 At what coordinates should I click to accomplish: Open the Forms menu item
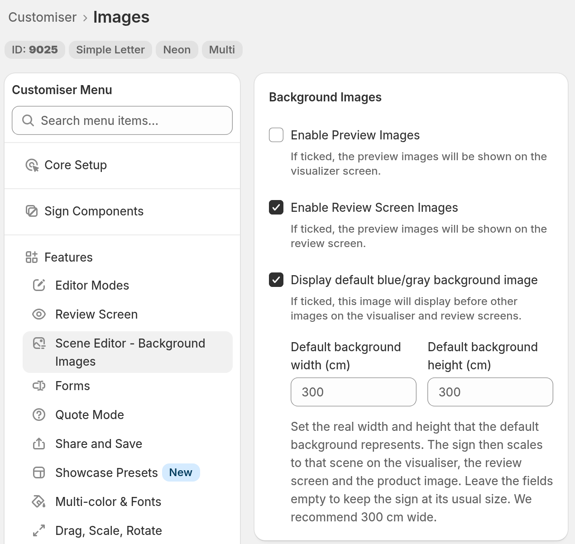[x=128, y=386]
